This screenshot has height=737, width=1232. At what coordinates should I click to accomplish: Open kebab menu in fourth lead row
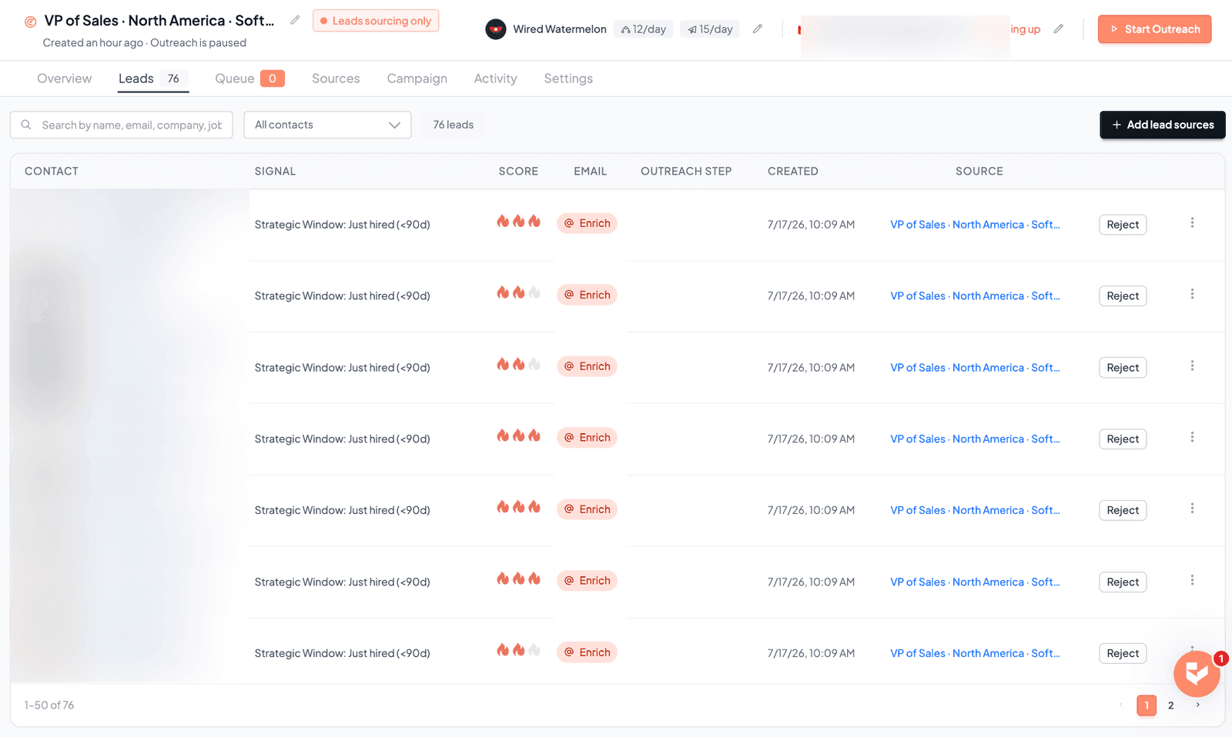pos(1192,437)
